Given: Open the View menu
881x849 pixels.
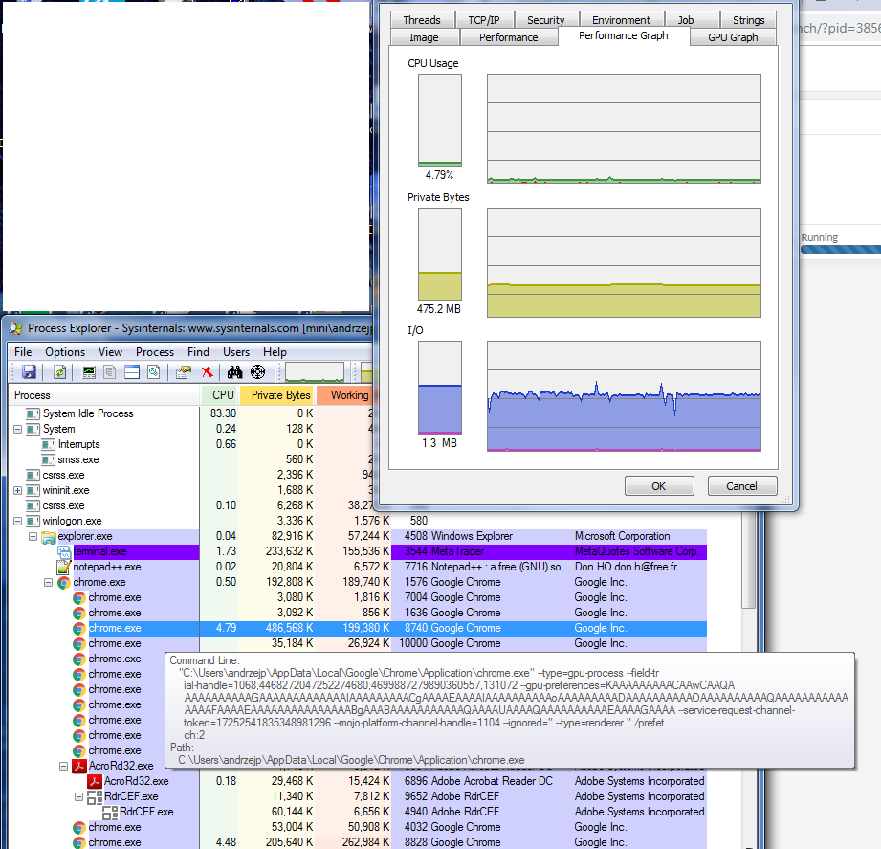Looking at the screenshot, I should pos(110,352).
